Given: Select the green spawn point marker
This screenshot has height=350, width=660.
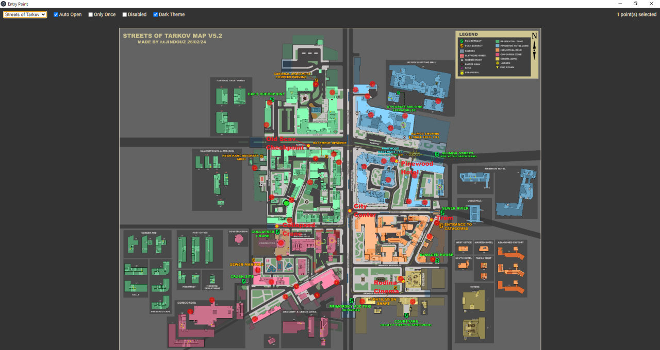Looking at the screenshot, I should (286, 203).
